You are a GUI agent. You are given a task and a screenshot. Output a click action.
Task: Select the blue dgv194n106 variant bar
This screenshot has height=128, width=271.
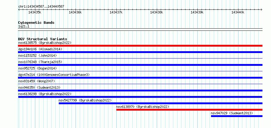click(x=140, y=52)
